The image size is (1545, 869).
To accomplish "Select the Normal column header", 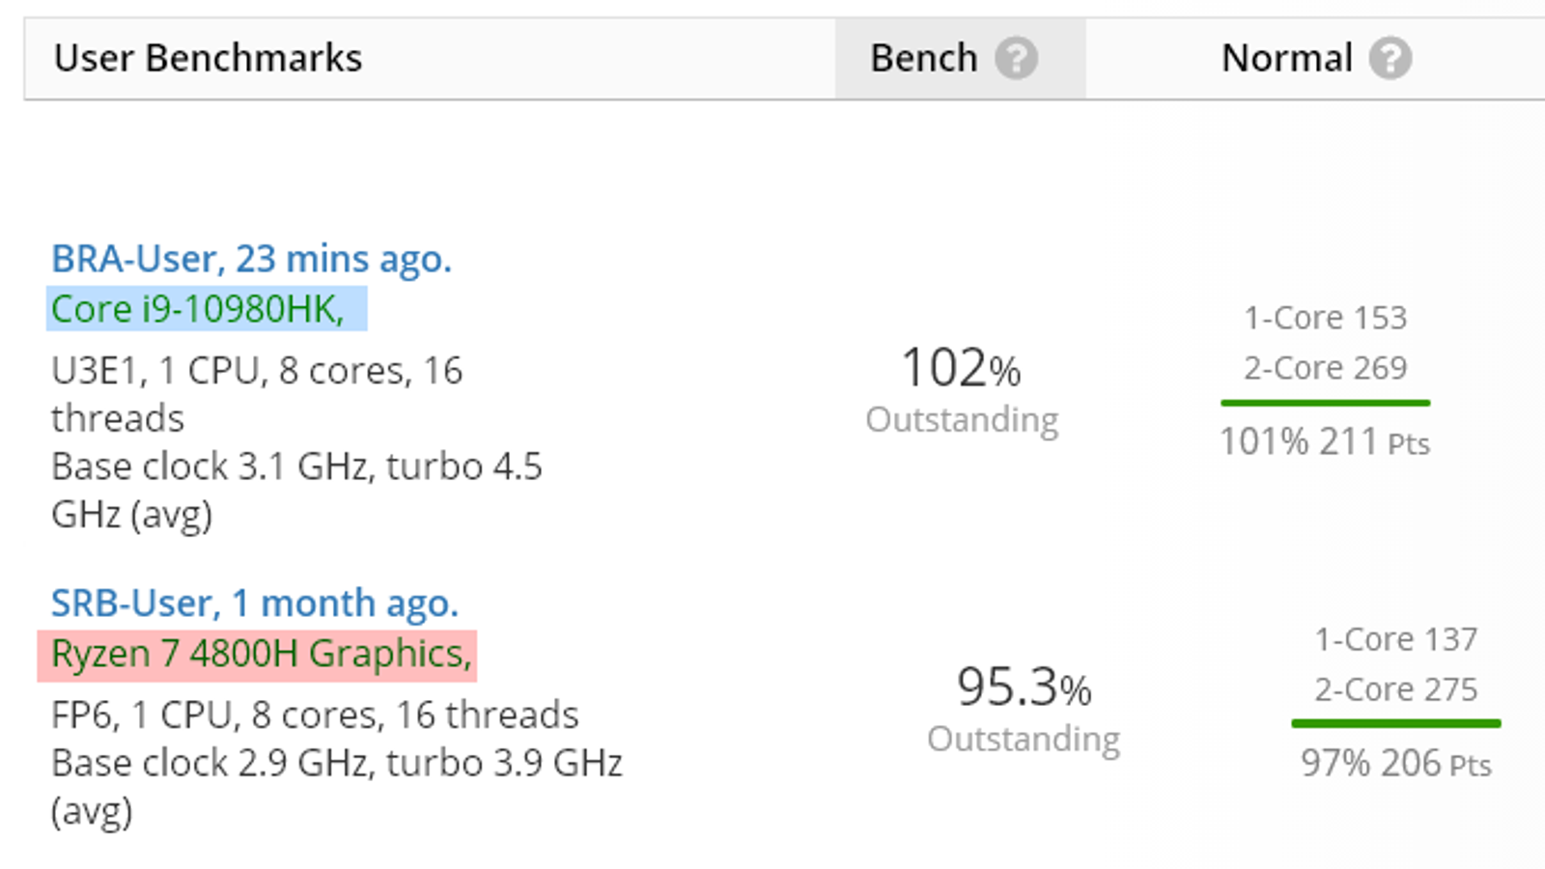I will click(x=1286, y=59).
